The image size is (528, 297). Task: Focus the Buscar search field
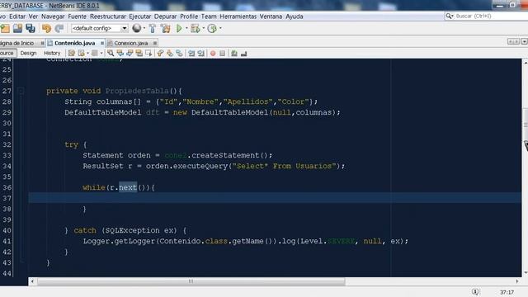(x=486, y=16)
